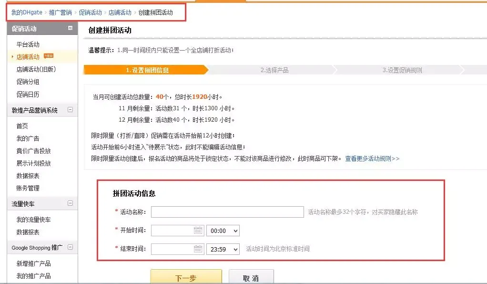Open 促销日历 in sidebar

click(28, 94)
